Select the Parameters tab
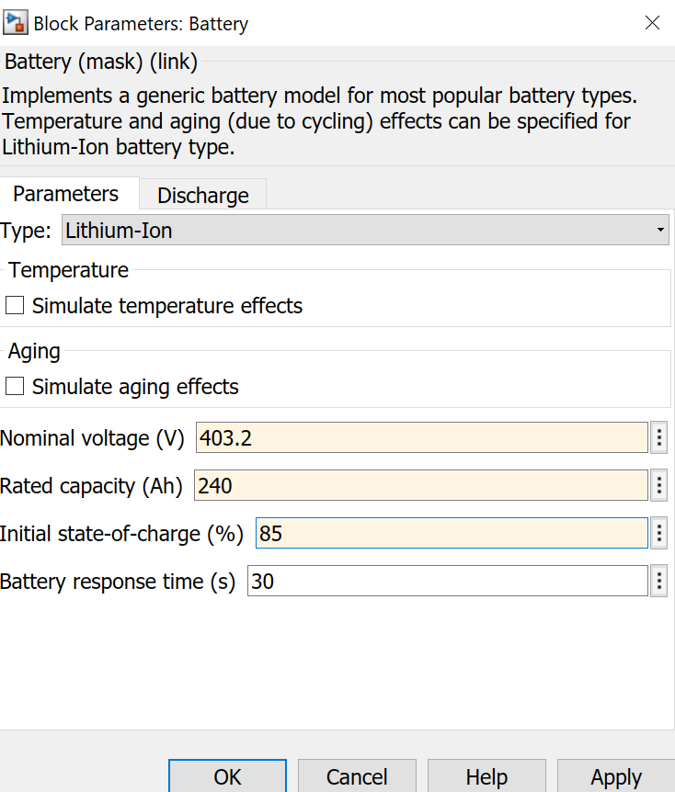This screenshot has height=792, width=675. (66, 194)
